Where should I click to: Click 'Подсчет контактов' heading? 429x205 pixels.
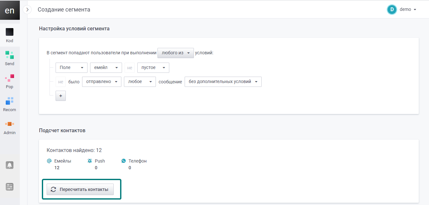tap(62, 131)
